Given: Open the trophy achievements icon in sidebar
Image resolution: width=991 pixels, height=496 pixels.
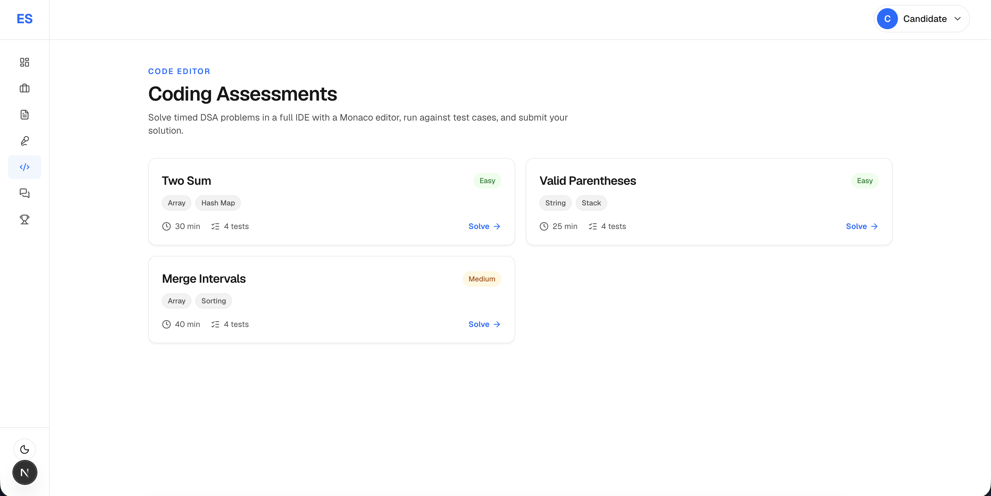Looking at the screenshot, I should [25, 219].
